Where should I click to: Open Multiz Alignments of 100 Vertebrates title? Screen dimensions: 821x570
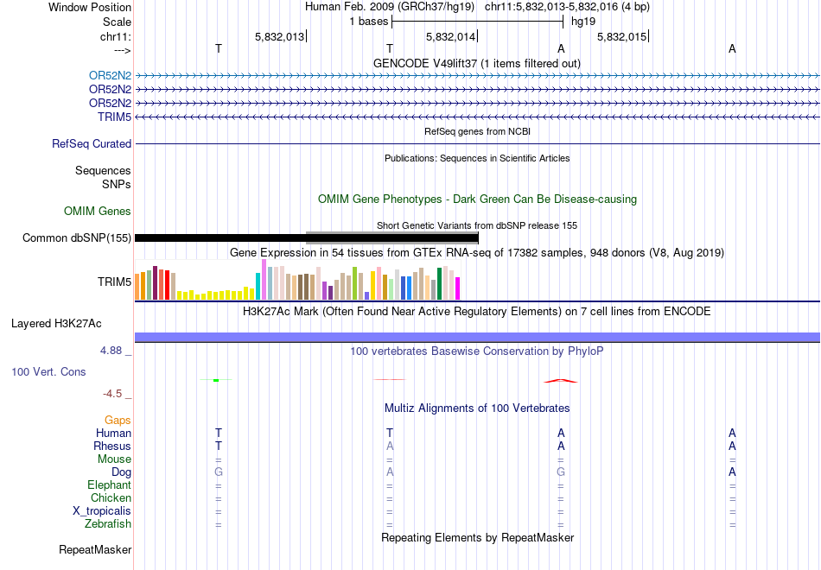click(477, 408)
